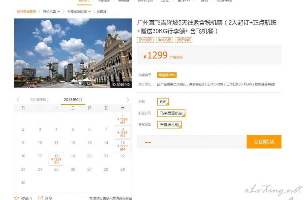Open the 价格说明 price explanation link
306x200 pixels.
[176, 57]
